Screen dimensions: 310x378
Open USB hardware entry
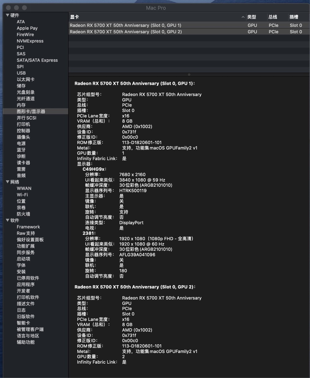(21, 73)
